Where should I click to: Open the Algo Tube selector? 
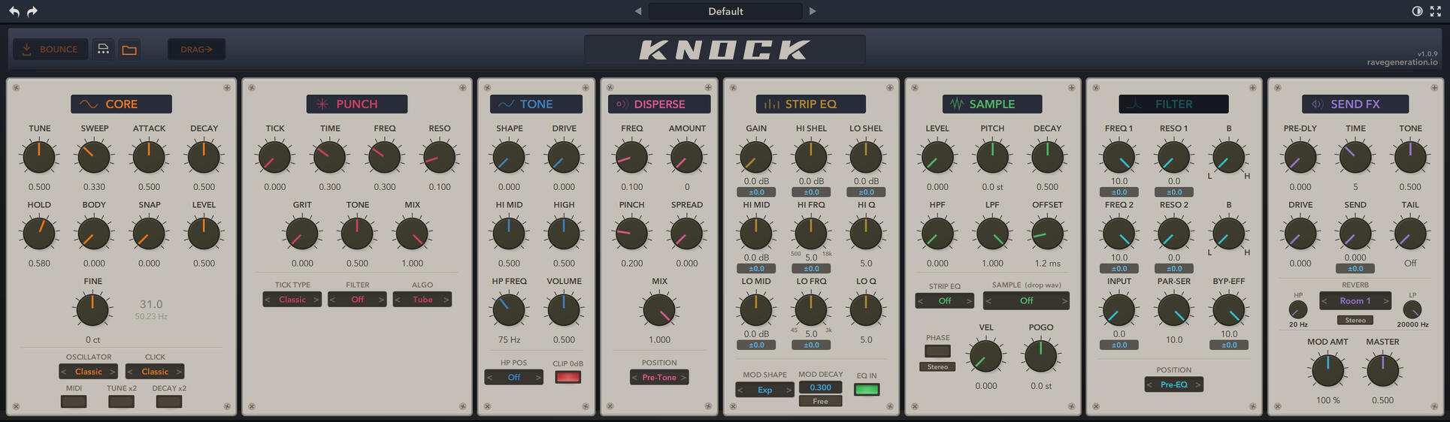point(422,300)
